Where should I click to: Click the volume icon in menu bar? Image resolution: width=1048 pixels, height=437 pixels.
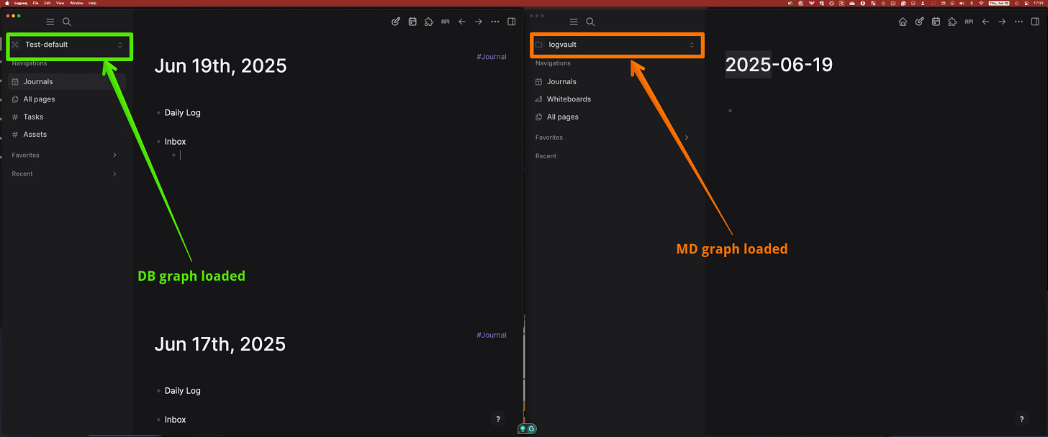tap(962, 3)
